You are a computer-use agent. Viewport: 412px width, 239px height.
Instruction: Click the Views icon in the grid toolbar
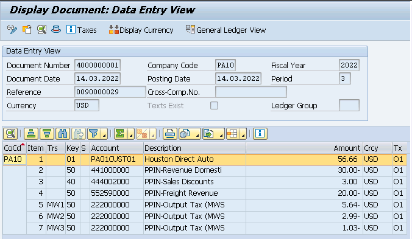point(186,134)
